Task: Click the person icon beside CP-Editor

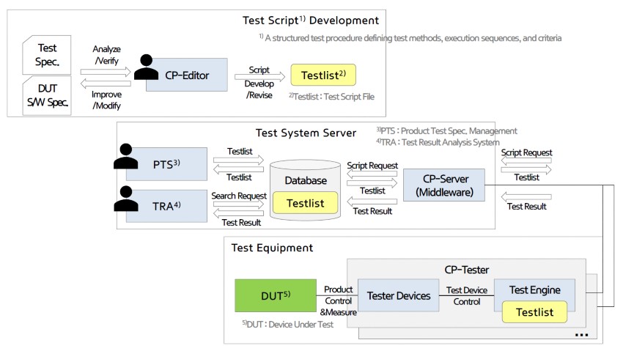Action: pyautogui.click(x=146, y=67)
